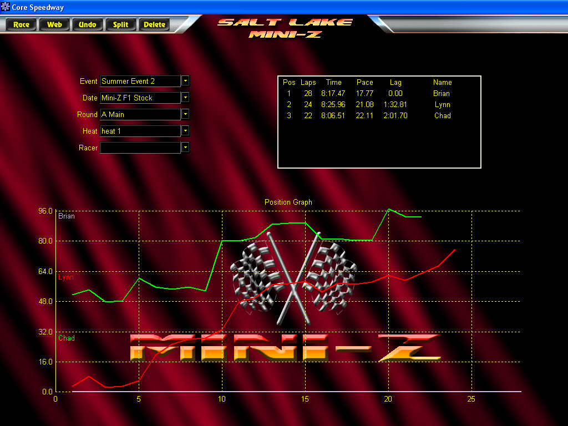Click the Event field label
Viewport: 568px width, 426px height.
[x=88, y=81]
